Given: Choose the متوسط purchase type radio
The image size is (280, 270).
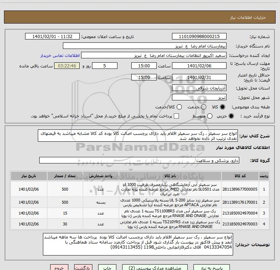Looking at the screenshot, I should coord(210,116).
